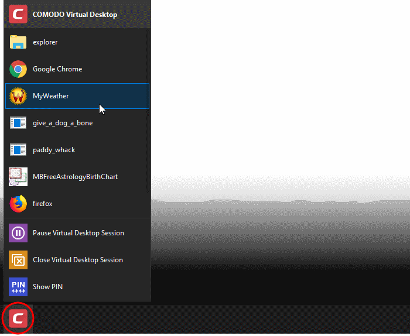Choose the MyWeather menu entry

click(77, 96)
